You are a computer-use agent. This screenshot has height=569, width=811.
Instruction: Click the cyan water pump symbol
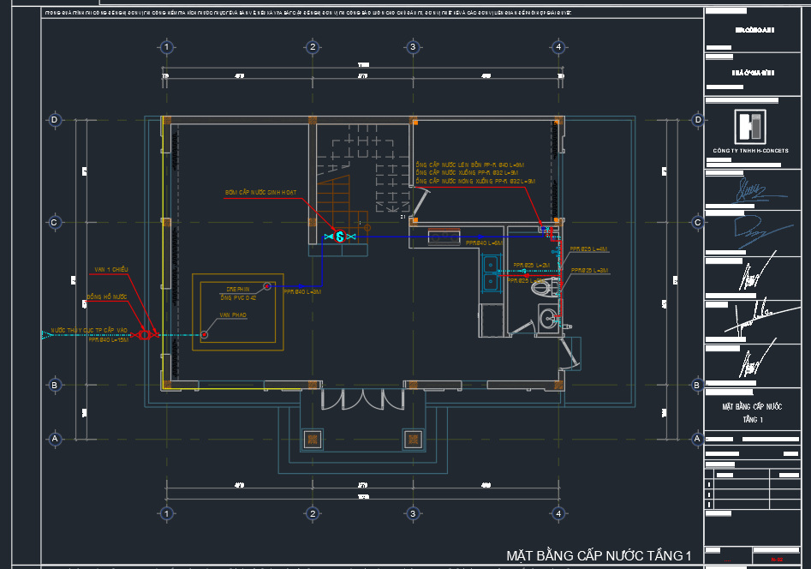click(339, 237)
